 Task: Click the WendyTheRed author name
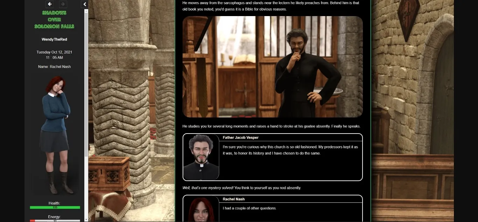(54, 39)
